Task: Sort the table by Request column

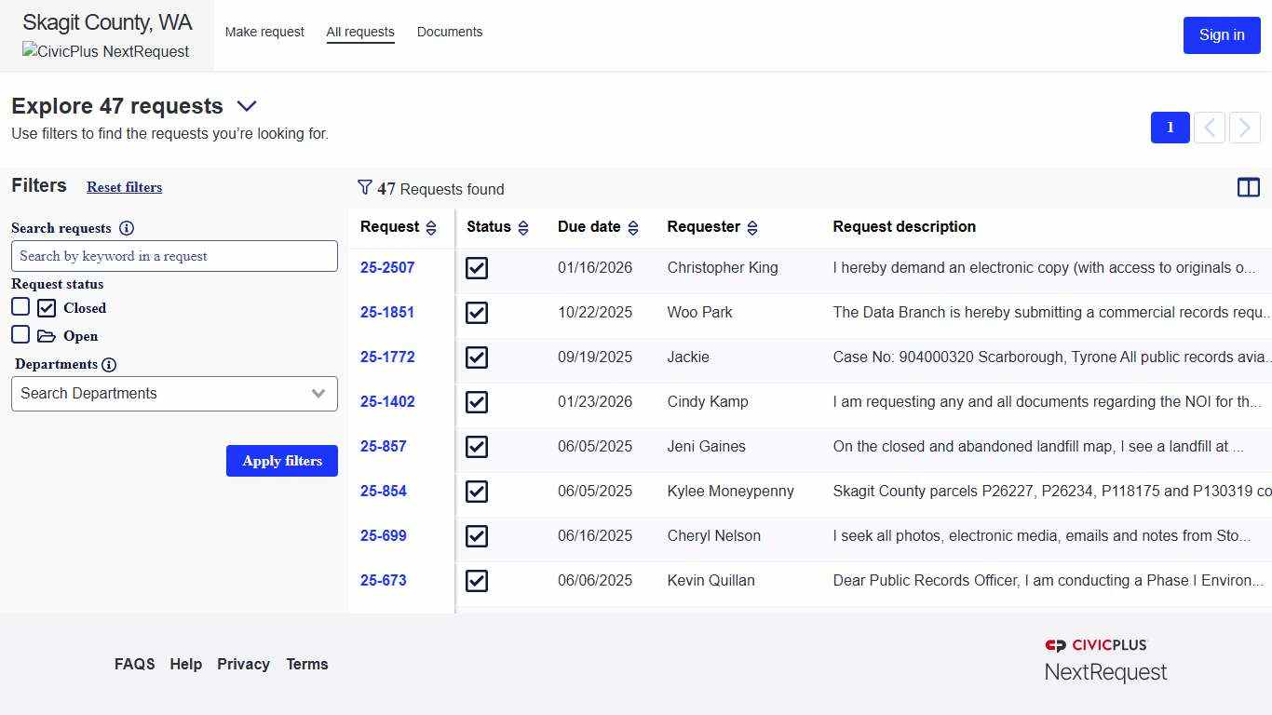Action: [x=429, y=226]
